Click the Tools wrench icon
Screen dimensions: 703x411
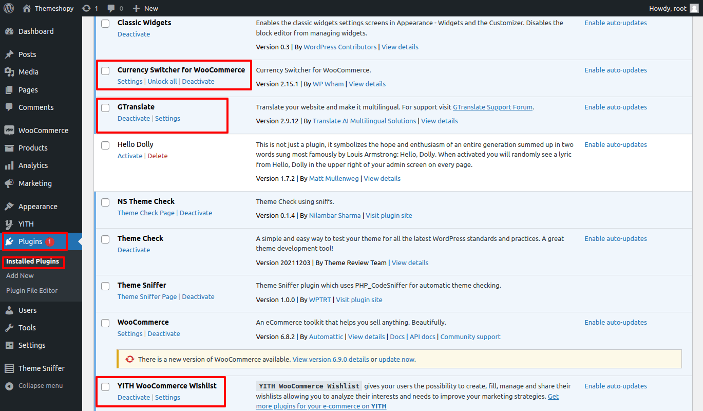(9, 328)
